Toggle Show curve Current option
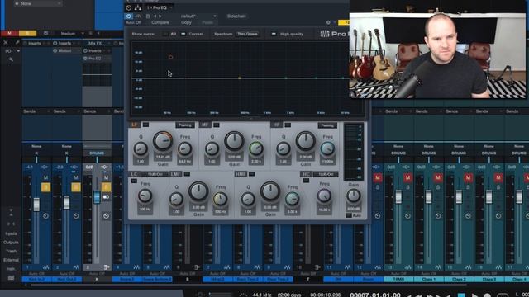Viewport: 529px width, 297px height. pyautogui.click(x=183, y=34)
